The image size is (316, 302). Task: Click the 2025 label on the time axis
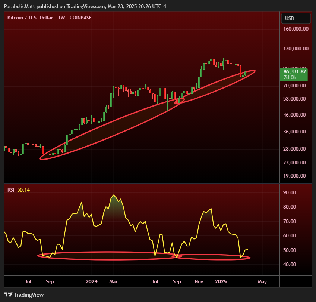(221, 281)
